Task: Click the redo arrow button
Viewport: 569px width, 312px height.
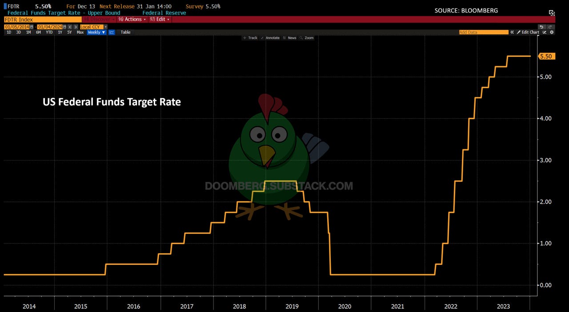Action: tap(550, 27)
